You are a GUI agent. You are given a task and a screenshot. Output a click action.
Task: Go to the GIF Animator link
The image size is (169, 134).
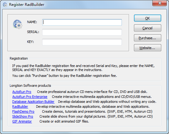point(22,121)
